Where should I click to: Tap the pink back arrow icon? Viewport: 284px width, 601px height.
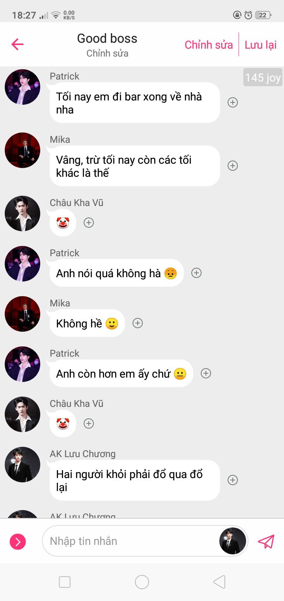pyautogui.click(x=17, y=44)
